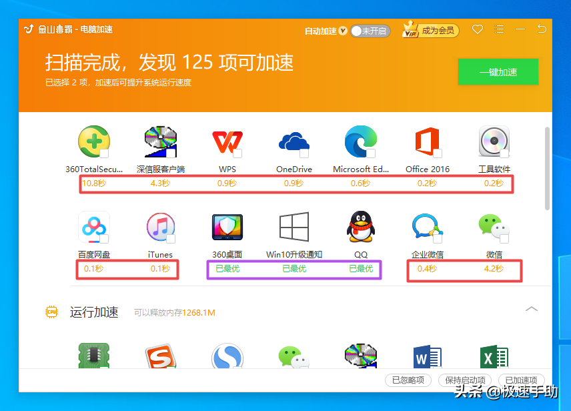This screenshot has width=571, height=411.
Task: Click the QQ penguin icon
Action: pyautogui.click(x=360, y=227)
